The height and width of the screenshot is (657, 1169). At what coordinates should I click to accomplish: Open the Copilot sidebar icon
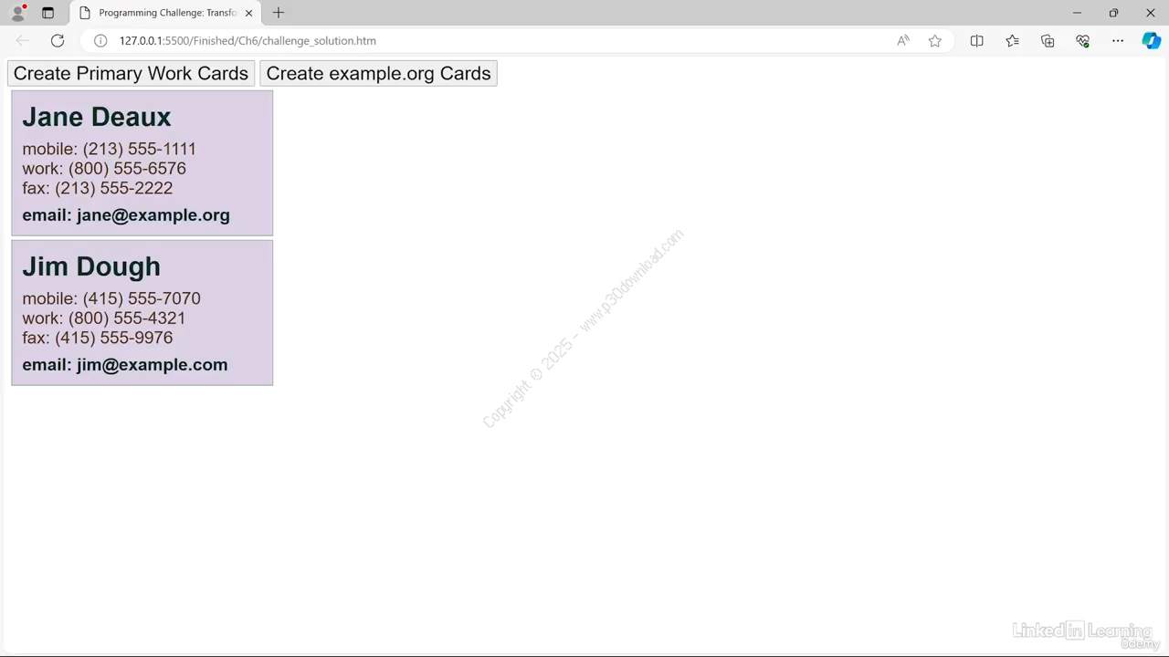(1151, 40)
